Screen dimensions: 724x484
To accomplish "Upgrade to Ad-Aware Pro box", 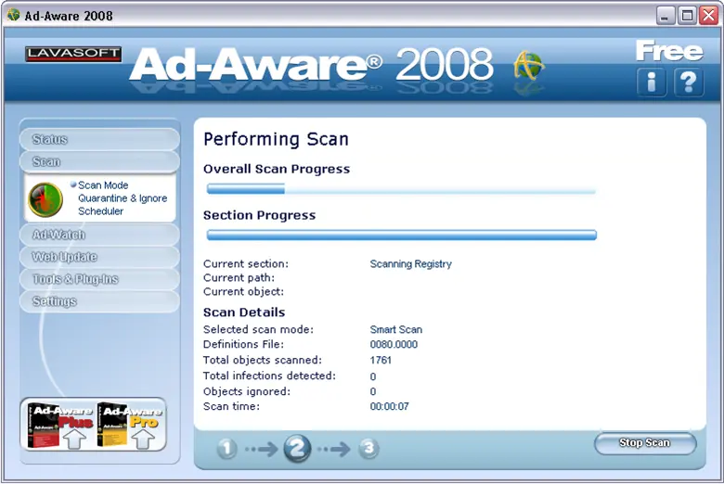I will [x=130, y=426].
